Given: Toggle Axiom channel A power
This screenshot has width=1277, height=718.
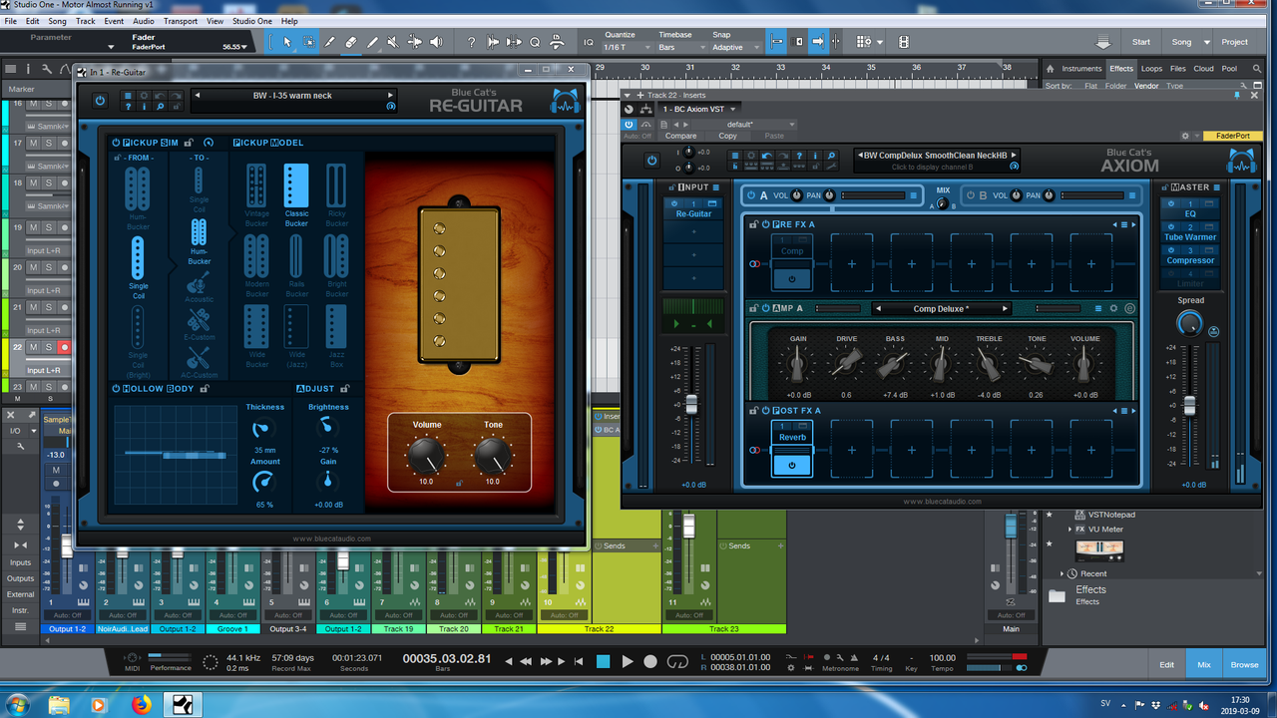Looking at the screenshot, I should (x=750, y=195).
